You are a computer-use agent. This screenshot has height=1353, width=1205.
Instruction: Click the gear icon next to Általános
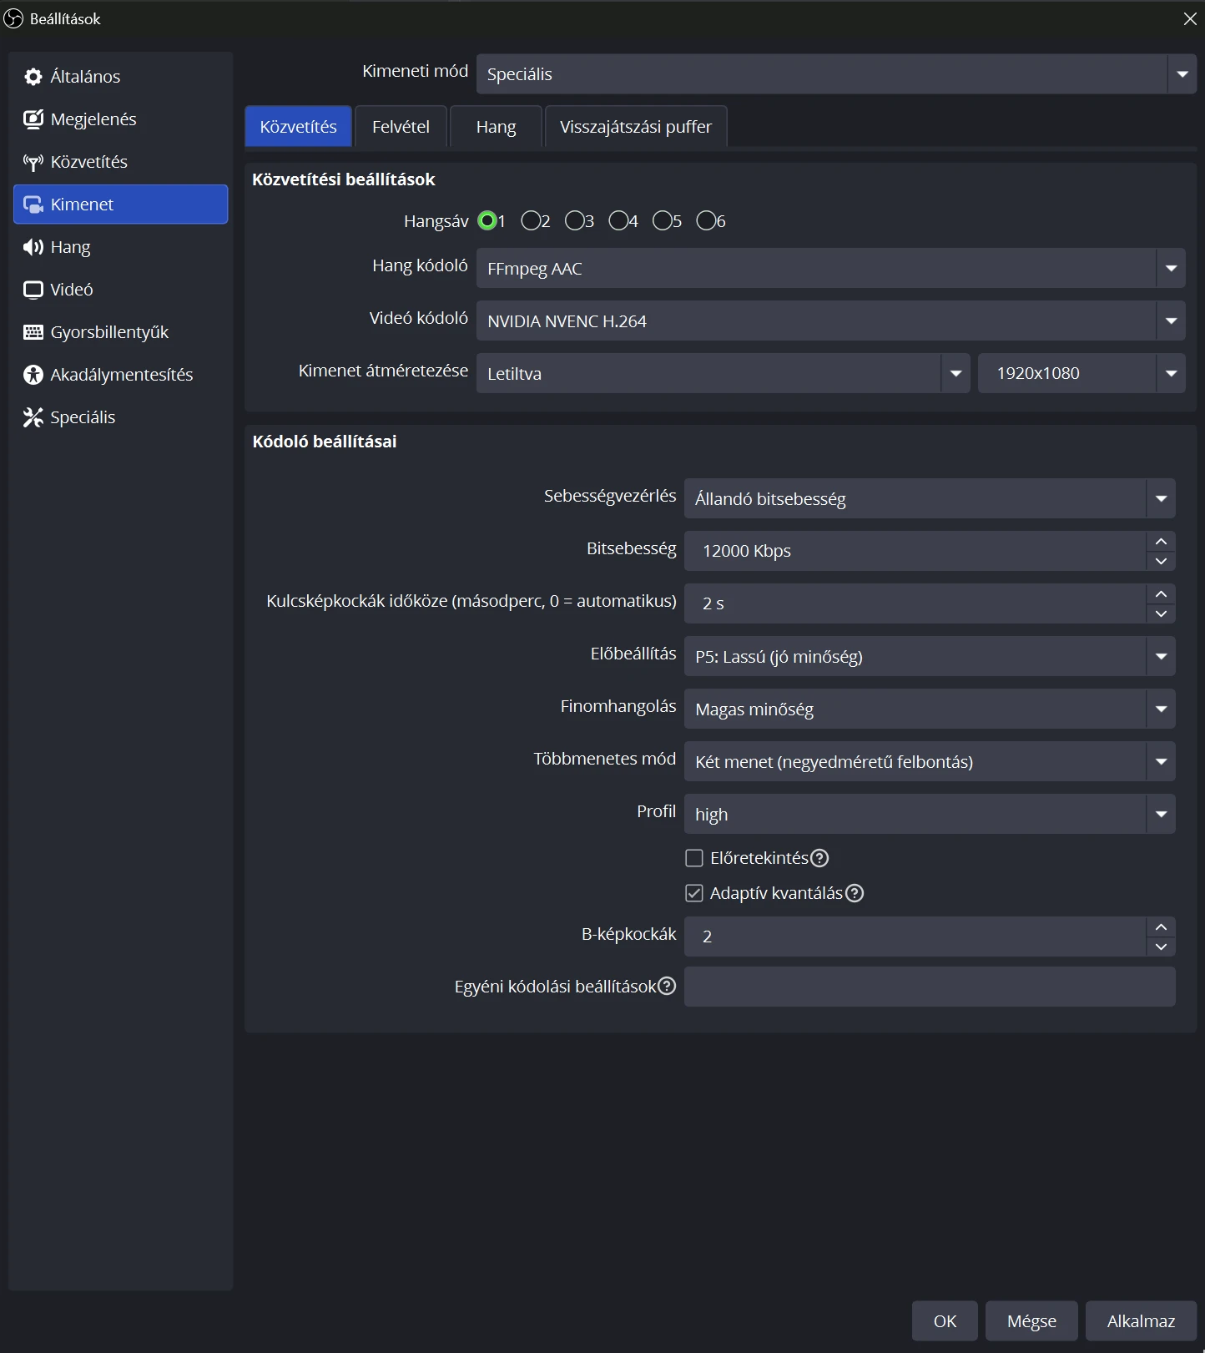pyautogui.click(x=33, y=77)
